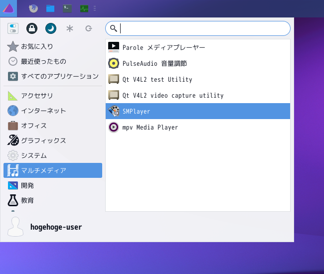The width and height of the screenshot is (324, 274).
Task: Click the magnifier search icon
Action: point(114,28)
